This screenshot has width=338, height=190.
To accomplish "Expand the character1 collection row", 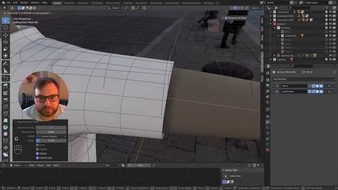I will [270, 12].
